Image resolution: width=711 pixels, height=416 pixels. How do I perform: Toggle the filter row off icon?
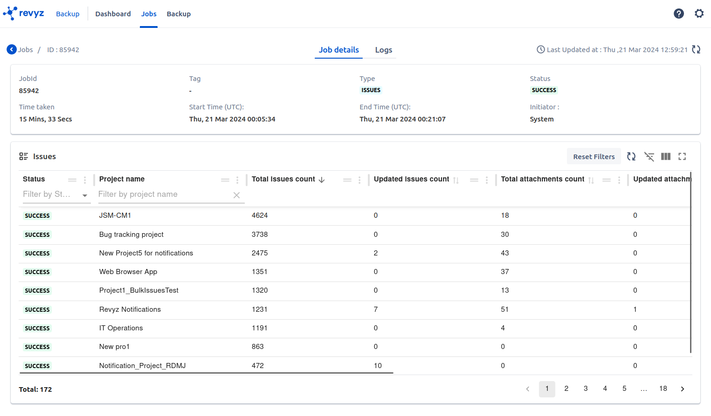pos(649,156)
